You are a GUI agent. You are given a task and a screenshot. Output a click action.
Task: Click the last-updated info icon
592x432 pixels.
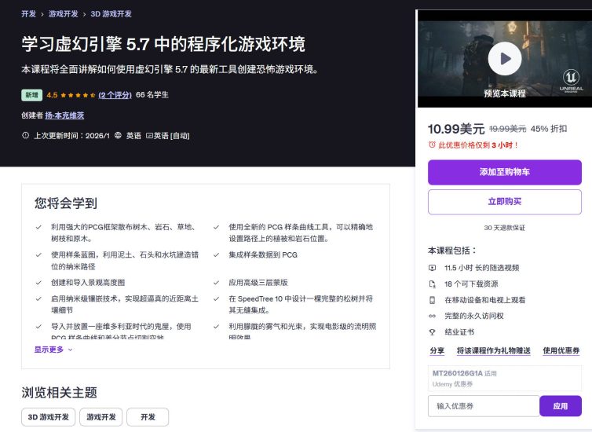26,135
